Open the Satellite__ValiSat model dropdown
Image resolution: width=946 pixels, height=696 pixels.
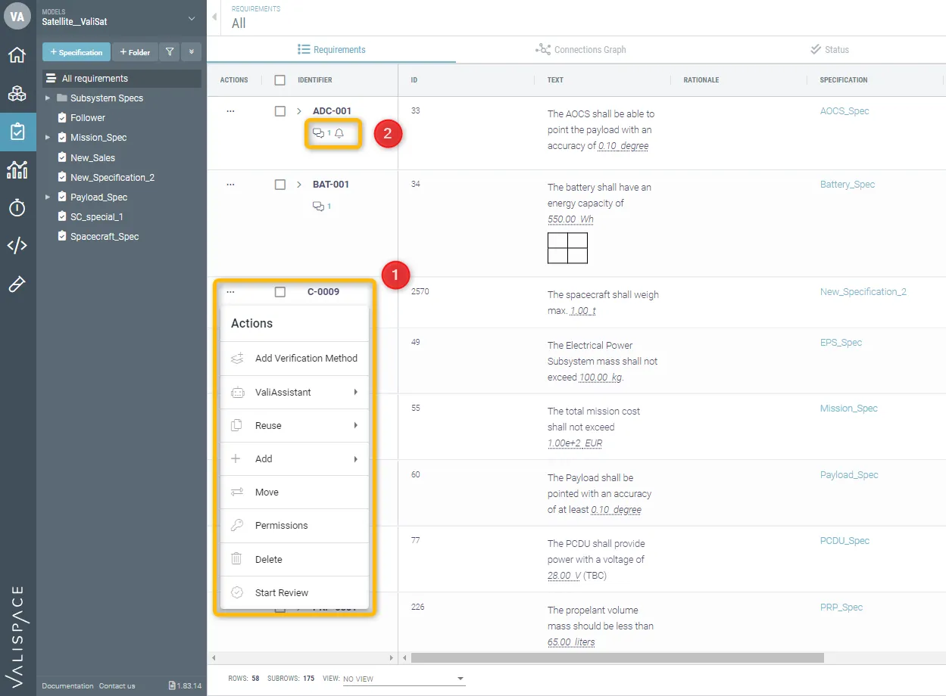coord(192,18)
